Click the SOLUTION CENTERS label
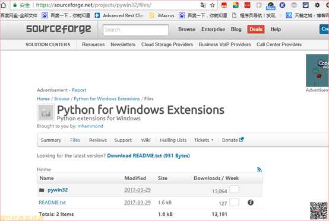 tap(48, 44)
